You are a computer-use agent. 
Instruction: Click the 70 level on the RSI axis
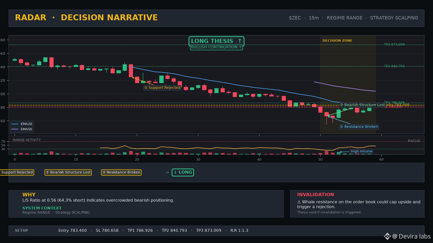(3, 141)
